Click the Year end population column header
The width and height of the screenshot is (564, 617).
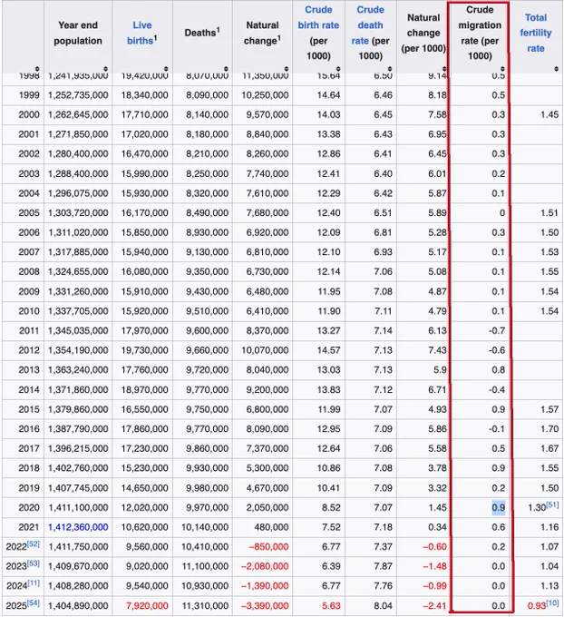(78, 33)
